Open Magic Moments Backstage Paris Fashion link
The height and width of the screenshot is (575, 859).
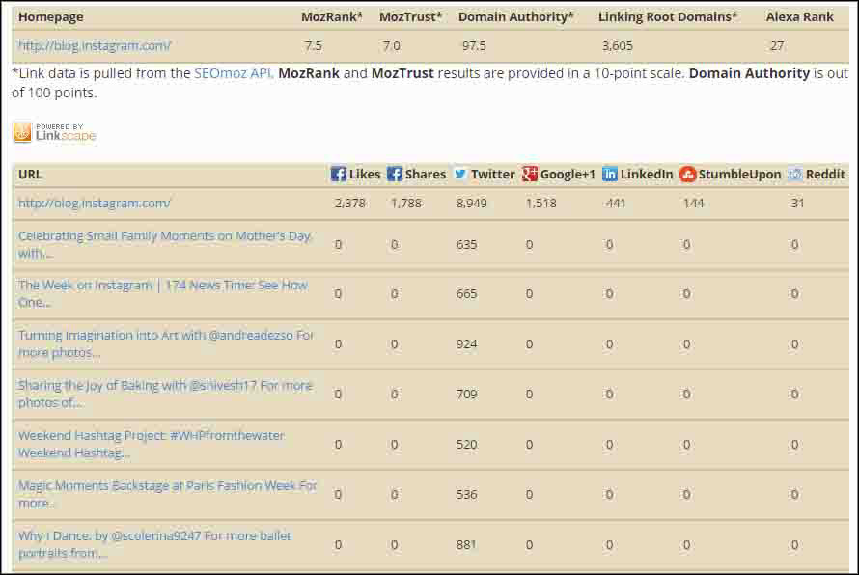click(x=167, y=485)
